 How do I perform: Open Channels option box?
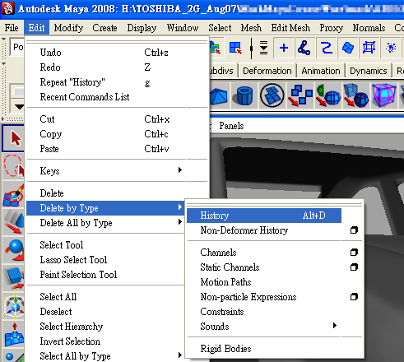354,253
